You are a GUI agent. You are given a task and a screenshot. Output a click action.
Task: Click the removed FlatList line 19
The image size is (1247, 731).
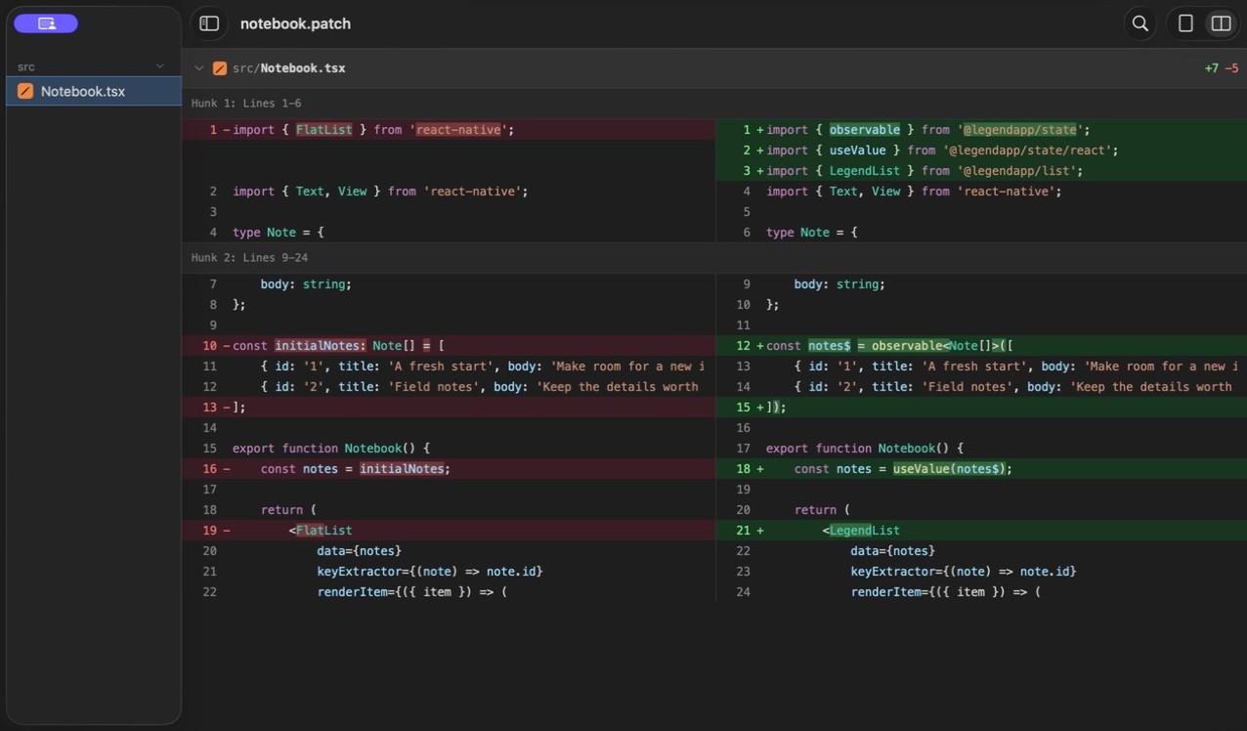[449, 530]
